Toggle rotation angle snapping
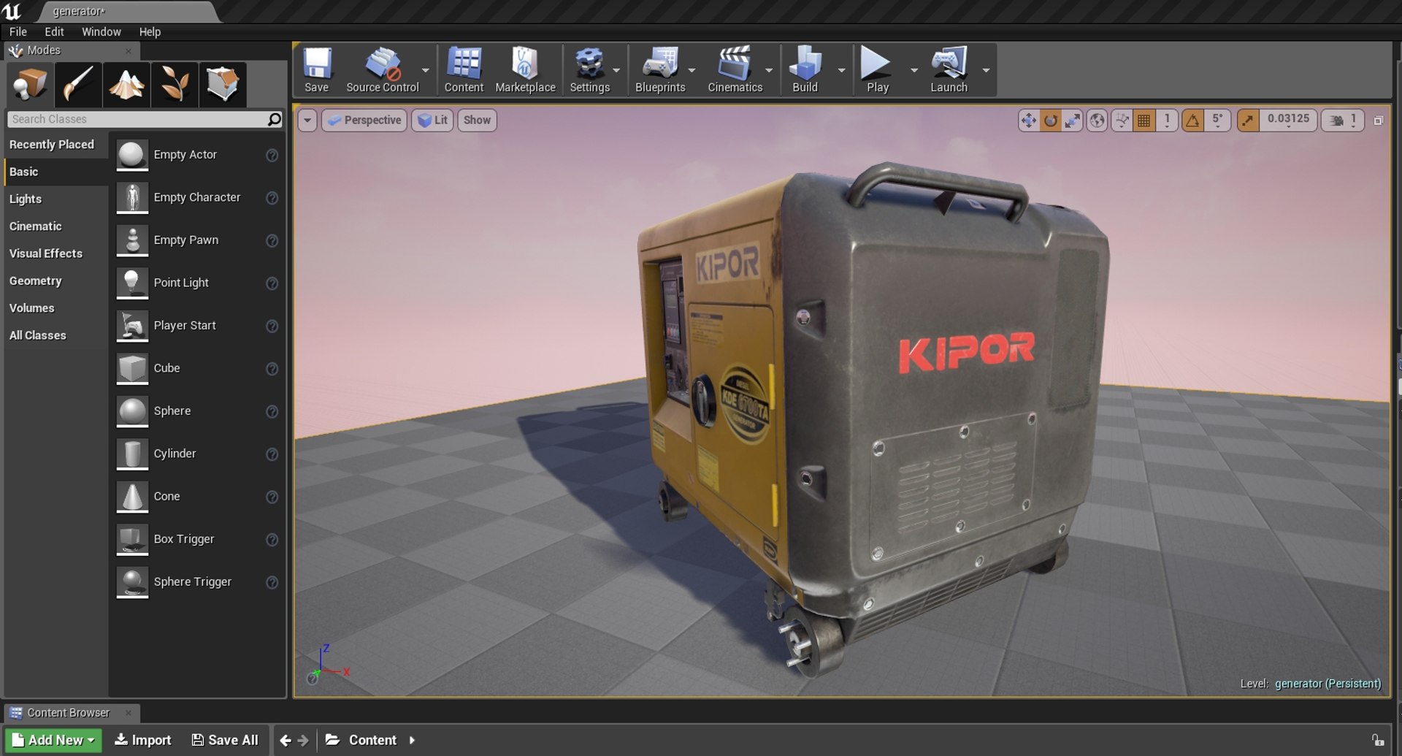This screenshot has width=1402, height=756. 1192,121
